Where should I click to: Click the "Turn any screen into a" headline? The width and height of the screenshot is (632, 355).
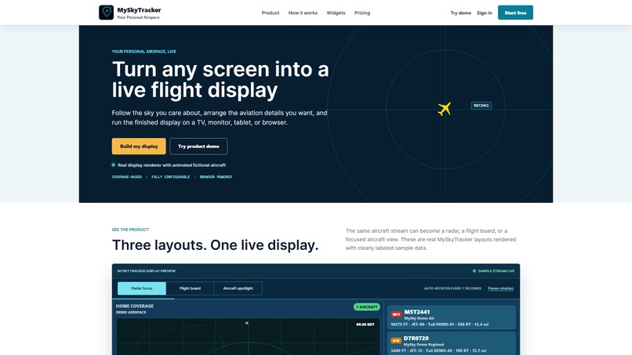pos(220,69)
